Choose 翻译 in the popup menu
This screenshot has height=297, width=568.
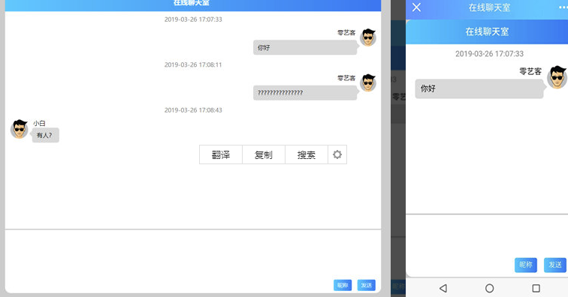point(221,154)
